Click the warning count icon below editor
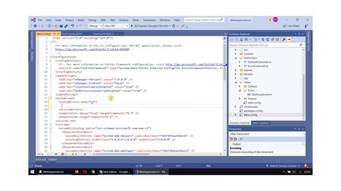The width and height of the screenshot is (341, 191). (x=73, y=154)
